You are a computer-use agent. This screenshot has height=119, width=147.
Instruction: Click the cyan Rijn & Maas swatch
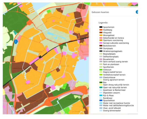coord(101,96)
